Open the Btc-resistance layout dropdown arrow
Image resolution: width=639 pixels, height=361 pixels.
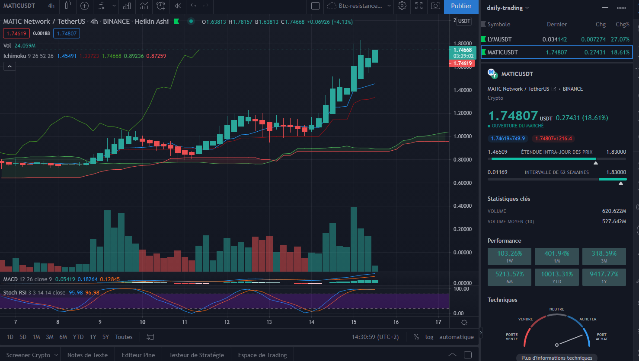coord(389,6)
